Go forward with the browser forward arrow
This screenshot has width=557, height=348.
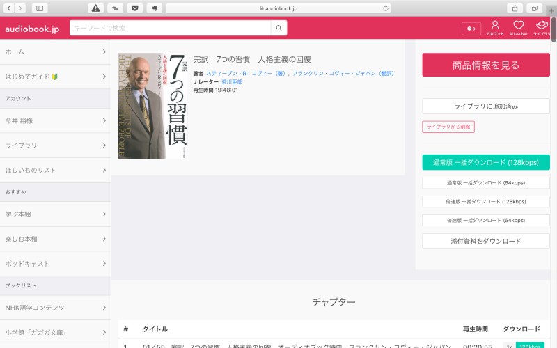pyautogui.click(x=21, y=8)
